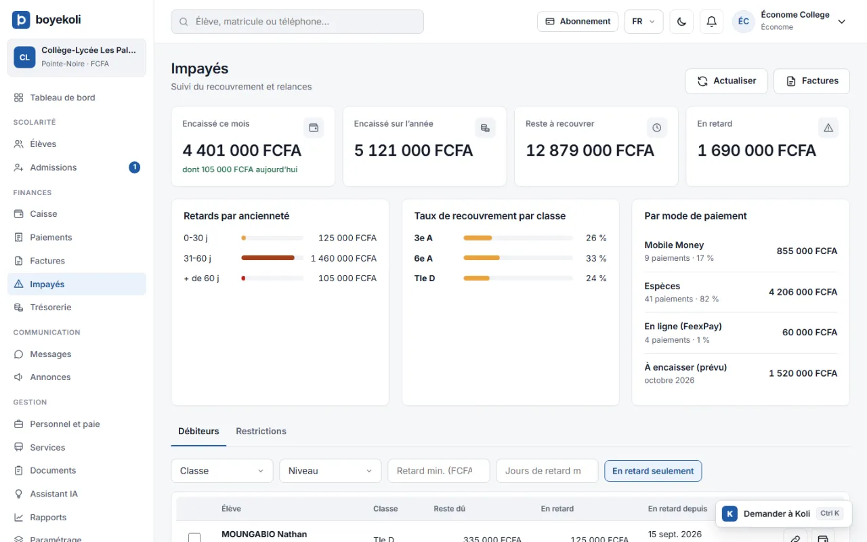
Task: Open Demander à Koli assistant
Action: pyautogui.click(x=784, y=514)
